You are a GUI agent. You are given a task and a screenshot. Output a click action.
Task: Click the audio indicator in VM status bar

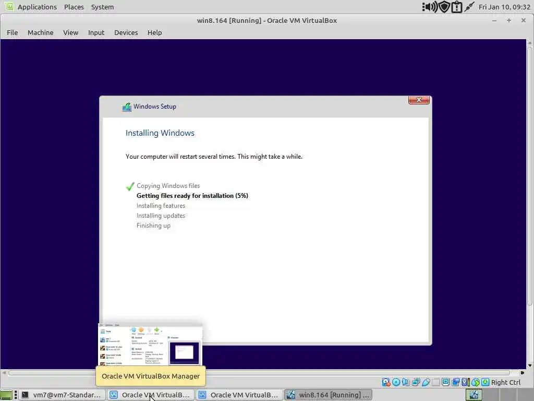[x=406, y=382]
